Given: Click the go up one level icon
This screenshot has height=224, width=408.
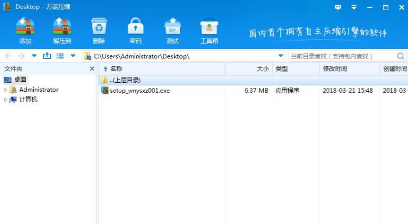Looking at the screenshot, I should 47,56.
